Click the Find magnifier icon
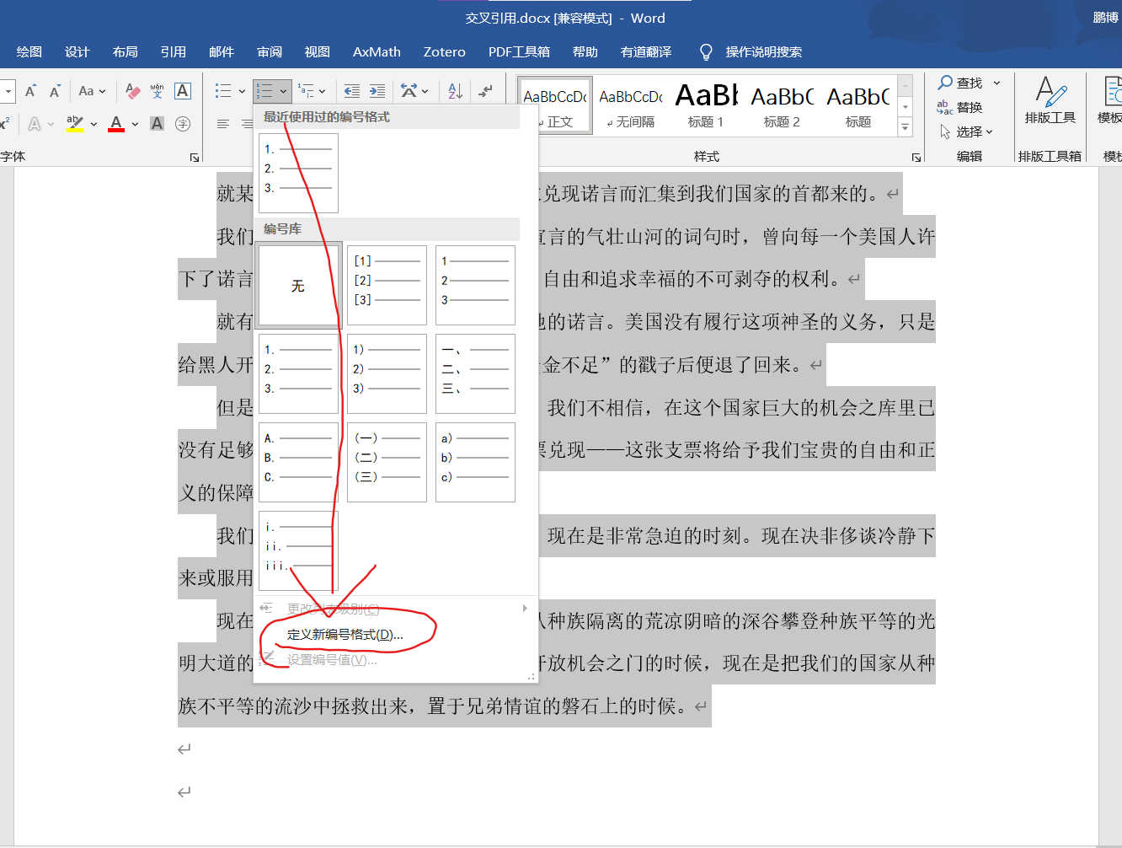Screen dimensions: 1122x848 tap(946, 83)
